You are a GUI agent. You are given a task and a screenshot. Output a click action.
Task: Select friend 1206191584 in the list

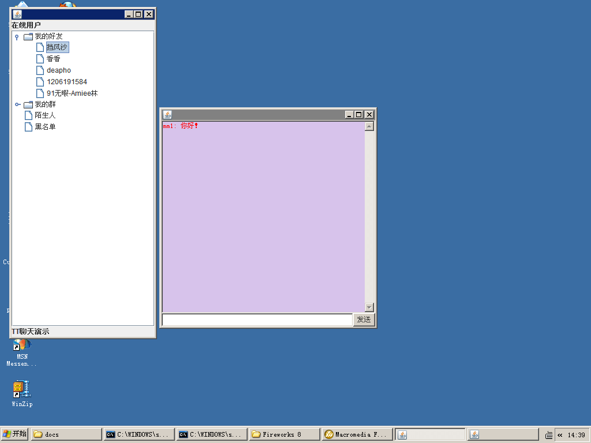click(67, 82)
